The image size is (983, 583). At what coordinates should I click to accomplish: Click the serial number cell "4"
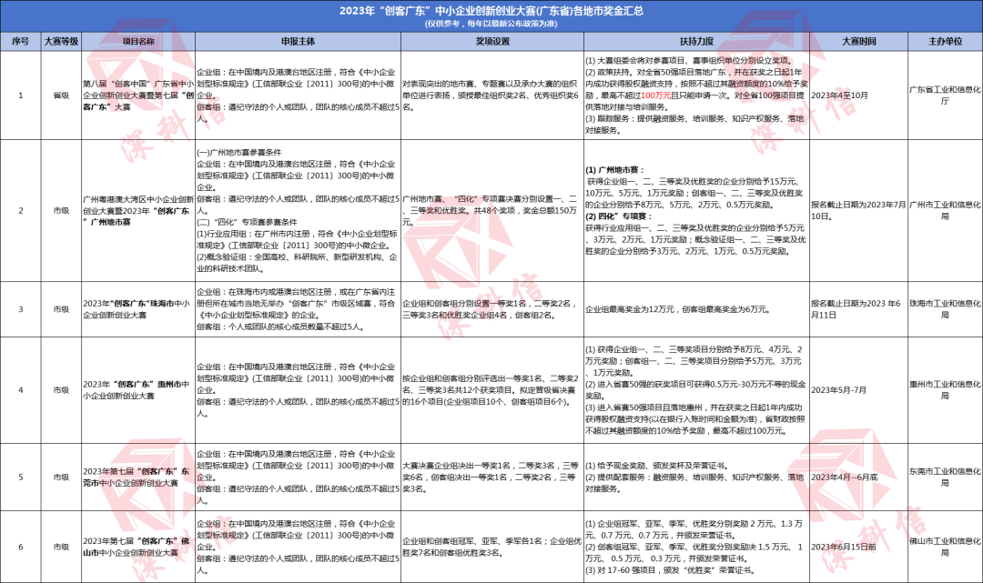click(21, 390)
